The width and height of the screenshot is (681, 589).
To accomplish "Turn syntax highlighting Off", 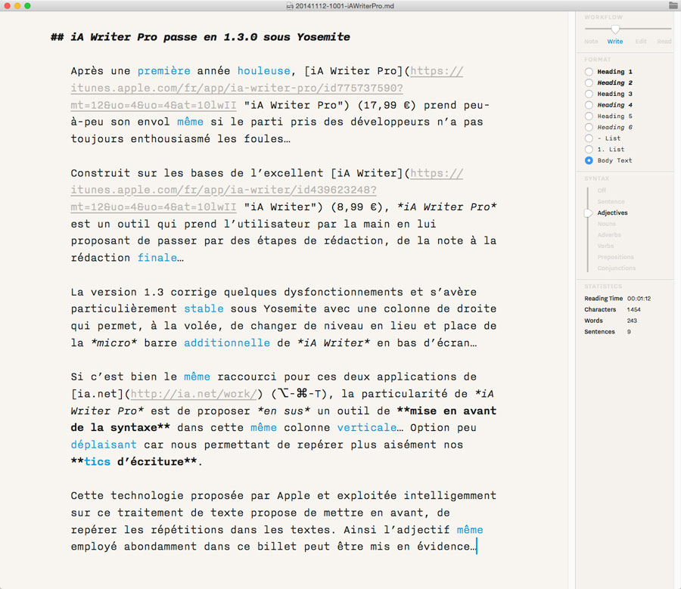I will (x=602, y=191).
